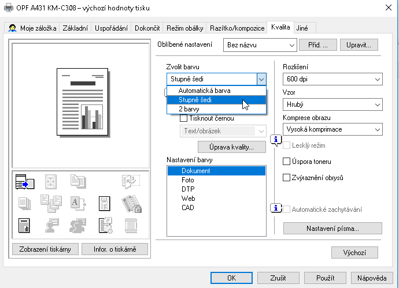
Task: Open the Rozlišení 600 dpi dropdown
Action: 332,79
